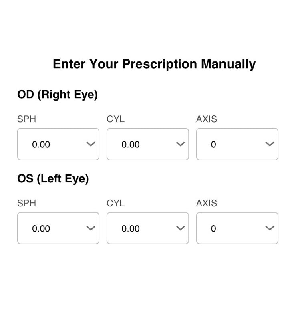Image resolution: width=296 pixels, height=313 pixels.
Task: Click the chevron arrow in OD AXIS field
Action: point(270,144)
